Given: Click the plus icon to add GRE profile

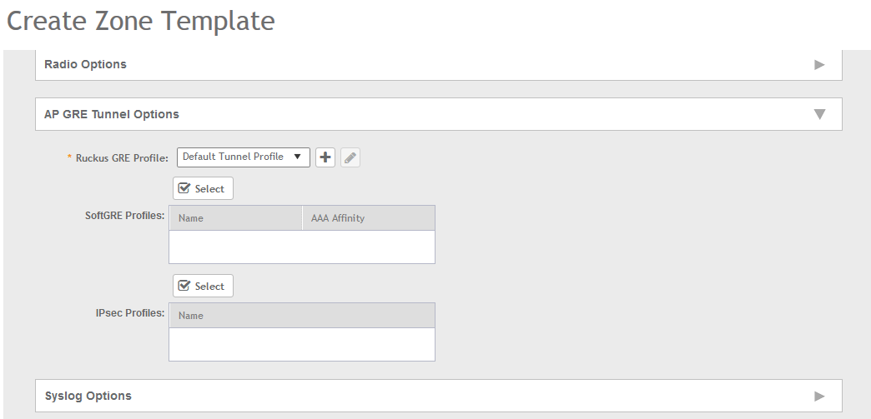Looking at the screenshot, I should point(325,157).
